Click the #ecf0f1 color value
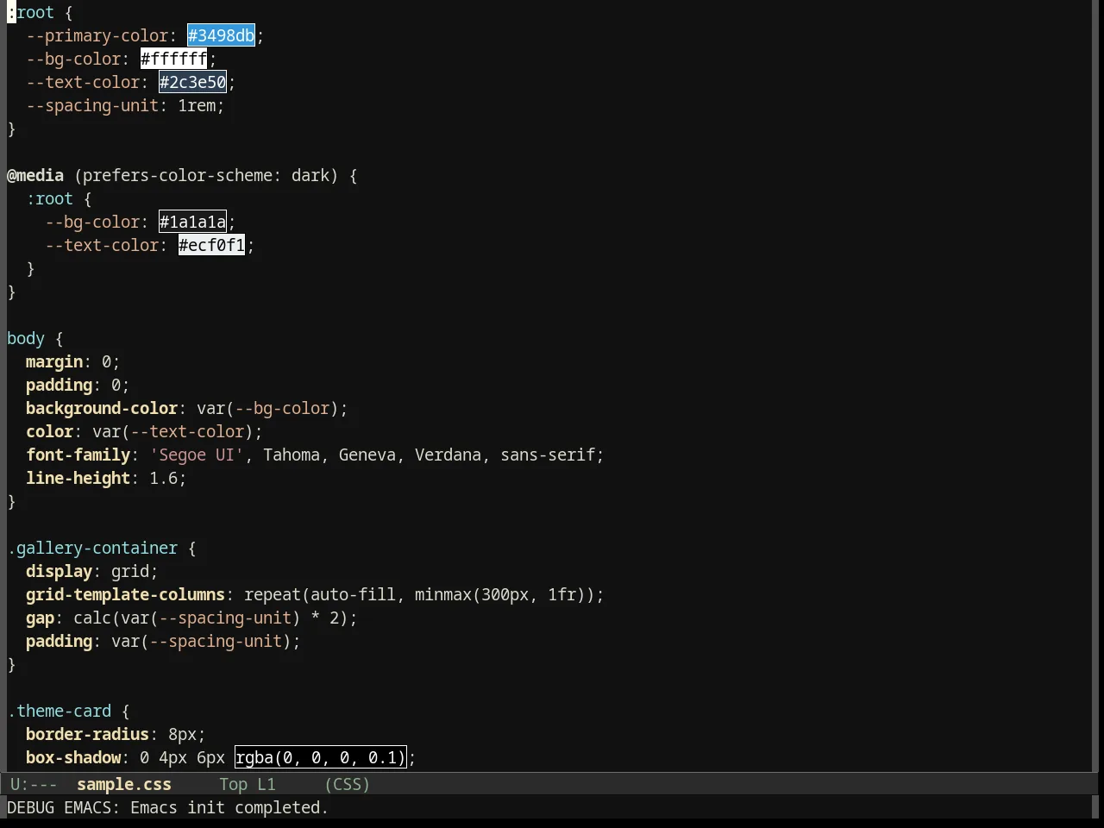This screenshot has height=828, width=1104. click(x=212, y=245)
